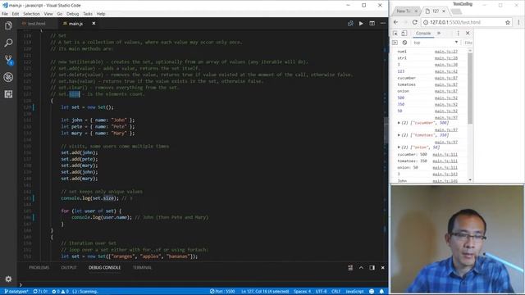
Task: Close the DevTools panel
Action: [468, 33]
